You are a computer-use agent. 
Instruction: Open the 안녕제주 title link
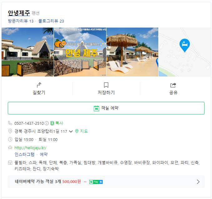(19, 13)
